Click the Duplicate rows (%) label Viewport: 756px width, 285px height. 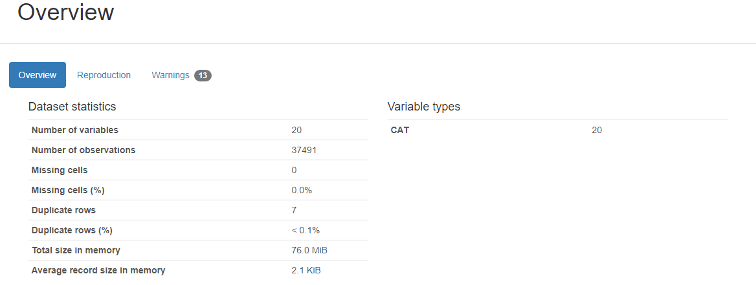(72, 230)
